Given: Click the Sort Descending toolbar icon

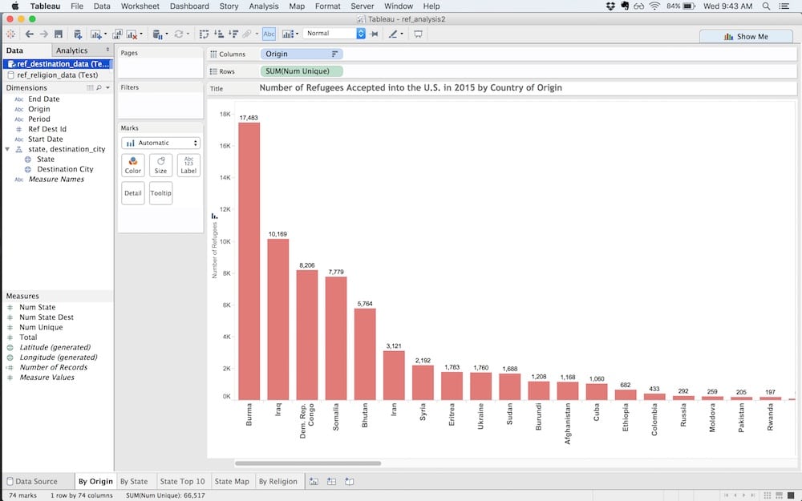Looking at the screenshot, I should (x=233, y=34).
